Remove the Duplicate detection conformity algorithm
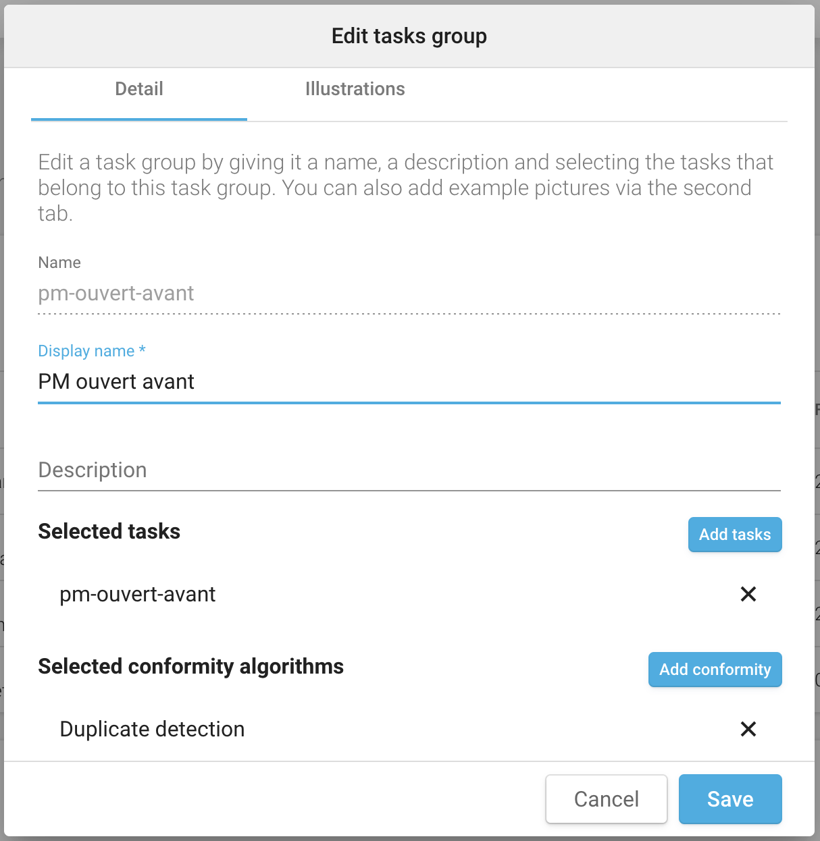The image size is (820, 841). coord(748,729)
